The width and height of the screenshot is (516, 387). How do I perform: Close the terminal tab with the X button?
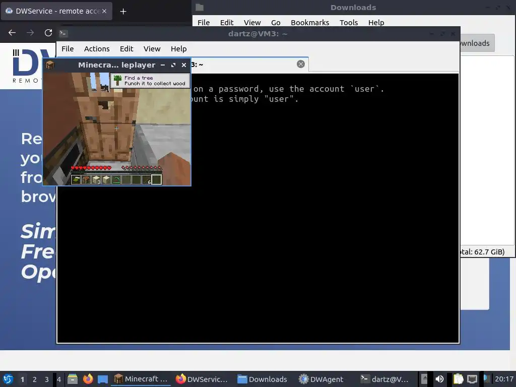(x=300, y=64)
